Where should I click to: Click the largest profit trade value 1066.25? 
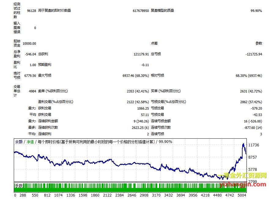click(x=143, y=108)
